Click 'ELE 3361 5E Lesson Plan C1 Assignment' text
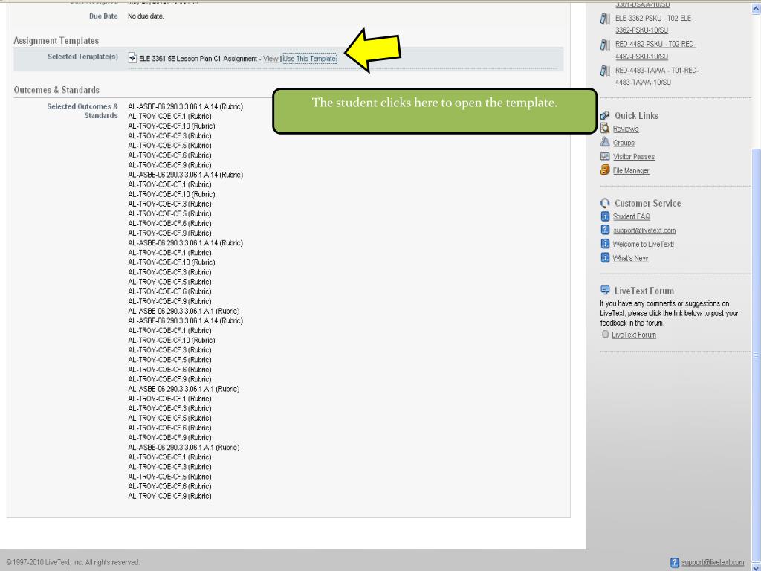761x571 pixels. [198, 59]
